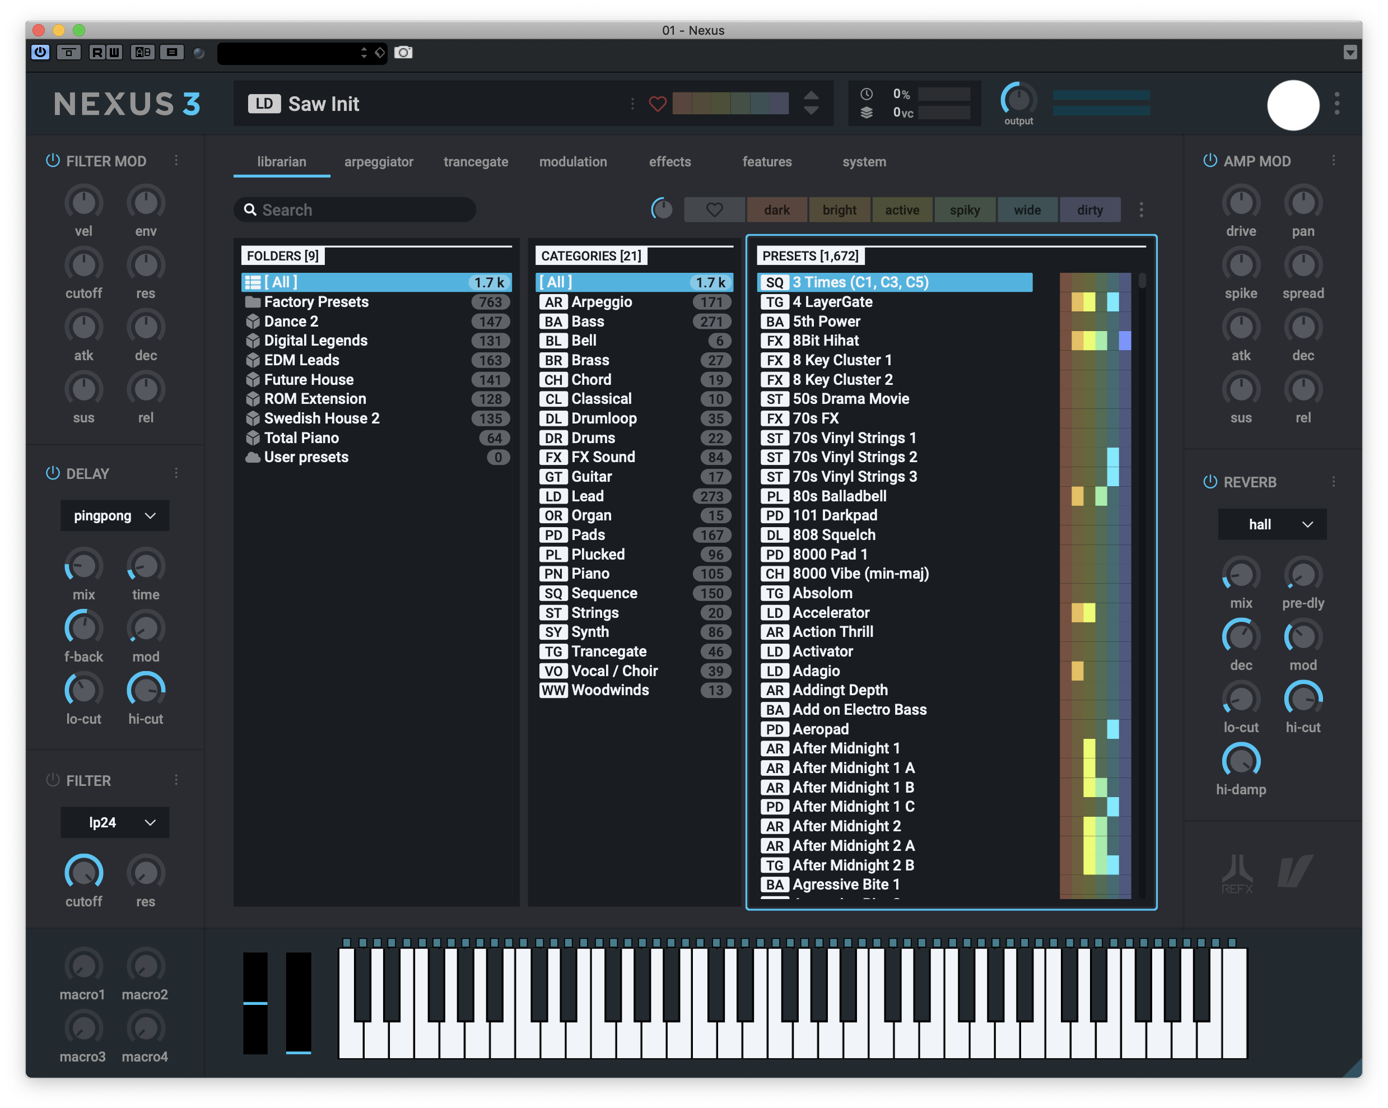Click the preset Search field
Viewport: 1388px width, 1108px height.
(354, 210)
